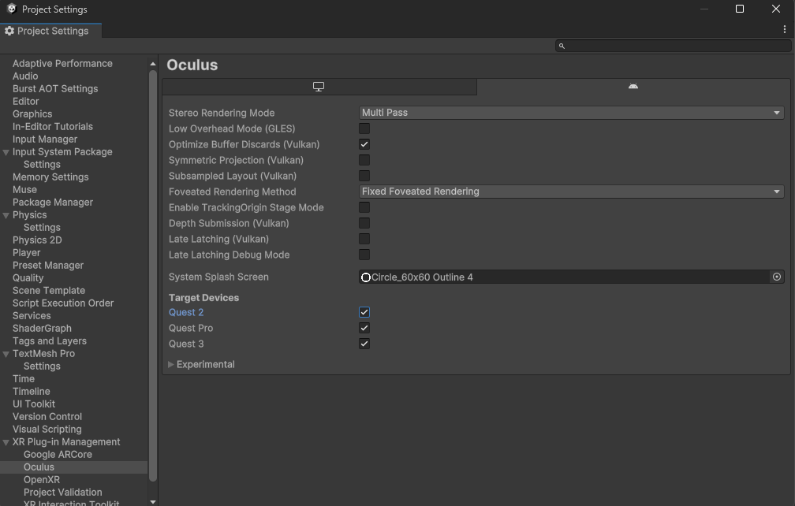Enable Symmetric Projection (Vulkan)

(364, 160)
